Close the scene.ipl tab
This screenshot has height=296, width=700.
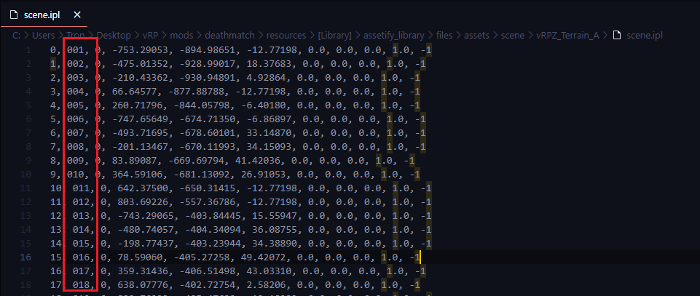click(x=76, y=15)
